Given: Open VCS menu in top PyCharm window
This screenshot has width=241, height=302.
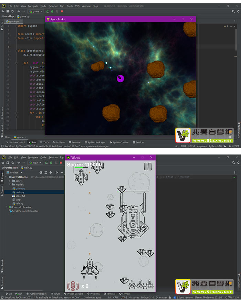Looking at the screenshot, I should [77, 6].
